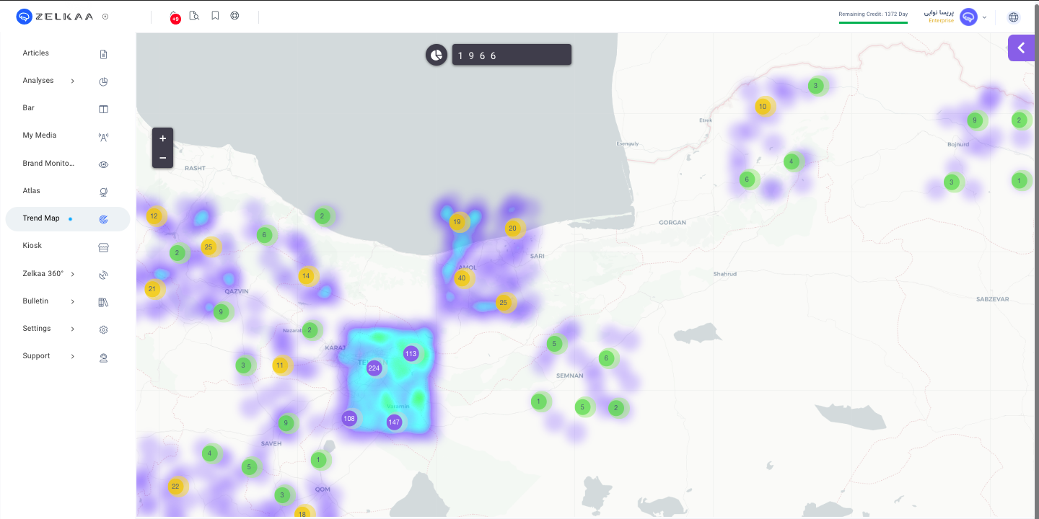Select the 11 cluster marker on the map

[280, 365]
